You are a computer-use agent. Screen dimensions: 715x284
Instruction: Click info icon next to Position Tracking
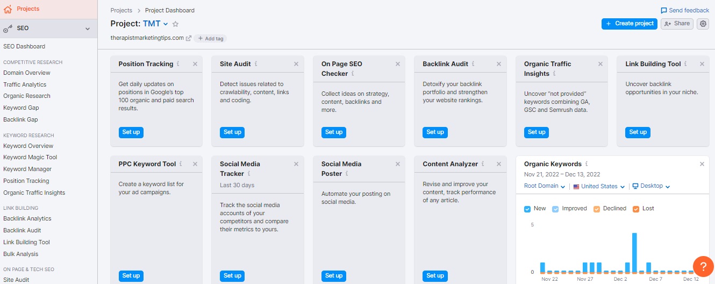(x=178, y=63)
